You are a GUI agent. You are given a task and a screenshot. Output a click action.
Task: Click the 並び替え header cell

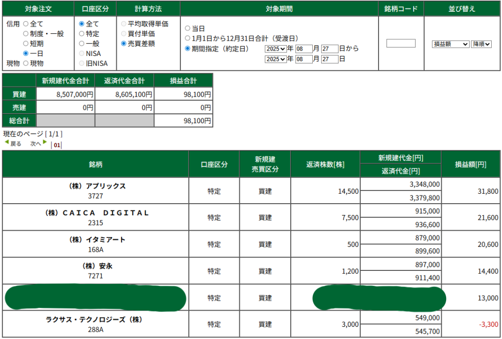pyautogui.click(x=462, y=9)
